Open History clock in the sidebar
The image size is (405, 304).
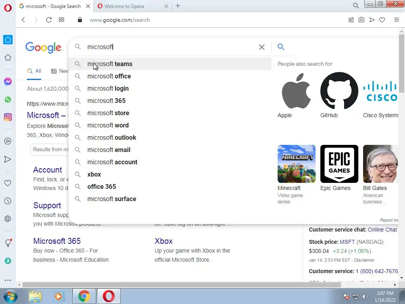point(8,201)
